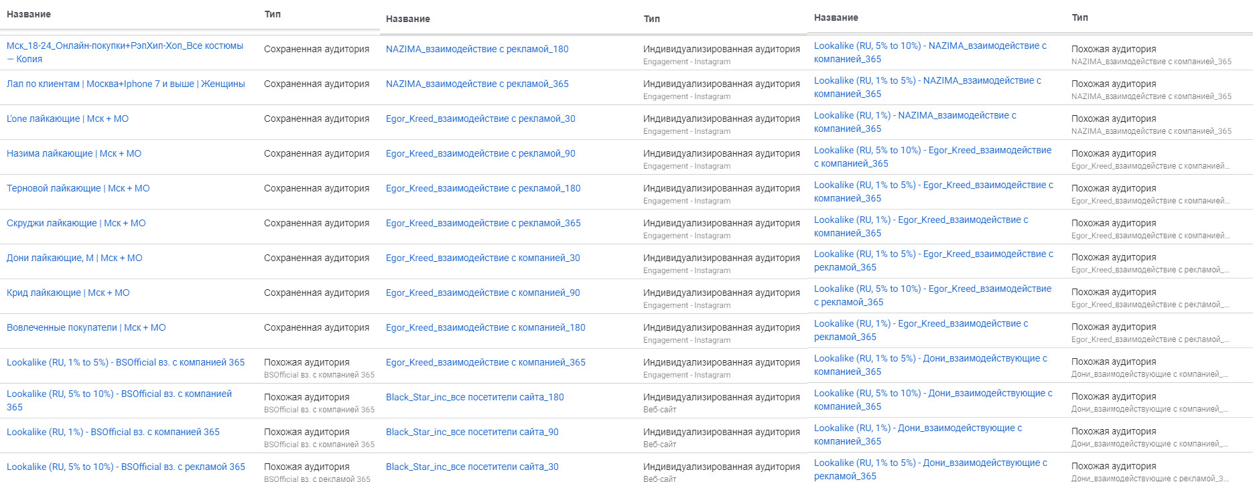Click Сохраненная аудитория in Вовлеченные покупатели row

point(316,327)
